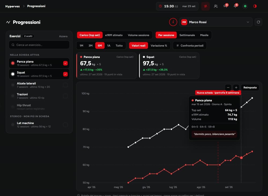Screen dimensions: 268x196
Task: Click the clock icon beside 15:30
Action: click(x=160, y=6)
